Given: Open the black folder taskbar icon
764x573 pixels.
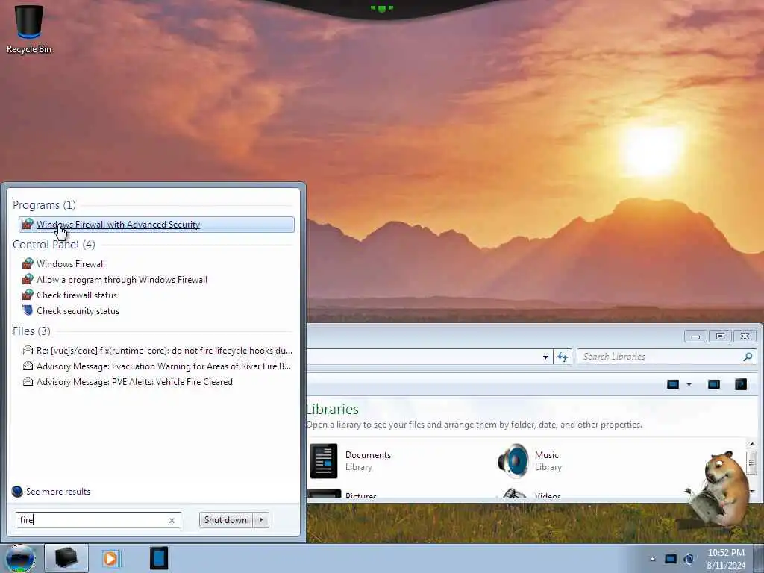Looking at the screenshot, I should [x=66, y=558].
